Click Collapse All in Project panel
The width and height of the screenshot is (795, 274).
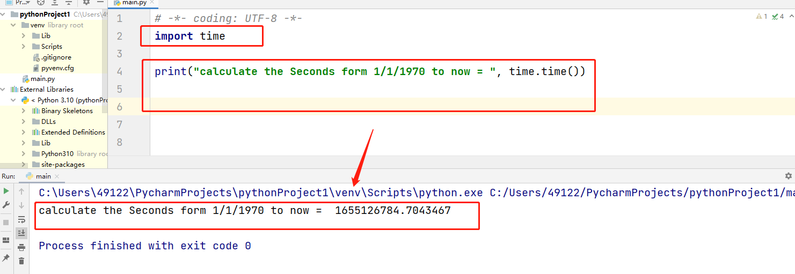(68, 3)
